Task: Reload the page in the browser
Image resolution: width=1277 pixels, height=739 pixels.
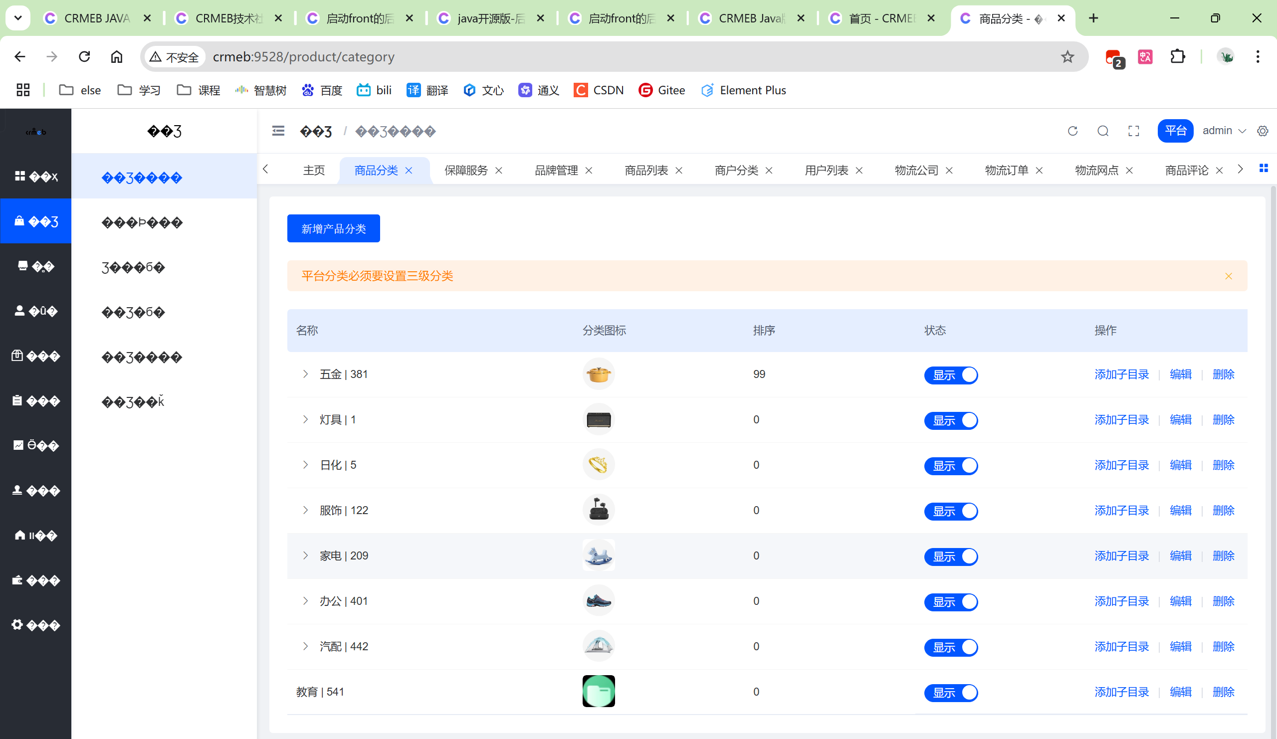Action: (x=84, y=56)
